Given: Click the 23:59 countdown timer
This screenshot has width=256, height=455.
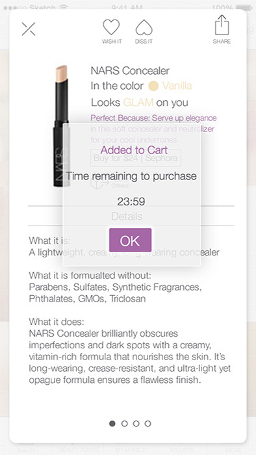Looking at the screenshot, I should 131,201.
